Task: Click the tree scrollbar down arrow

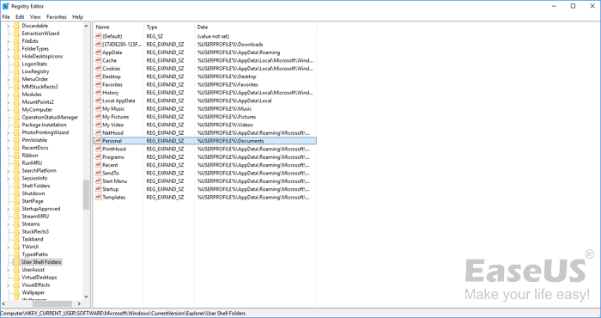Action: point(86,297)
